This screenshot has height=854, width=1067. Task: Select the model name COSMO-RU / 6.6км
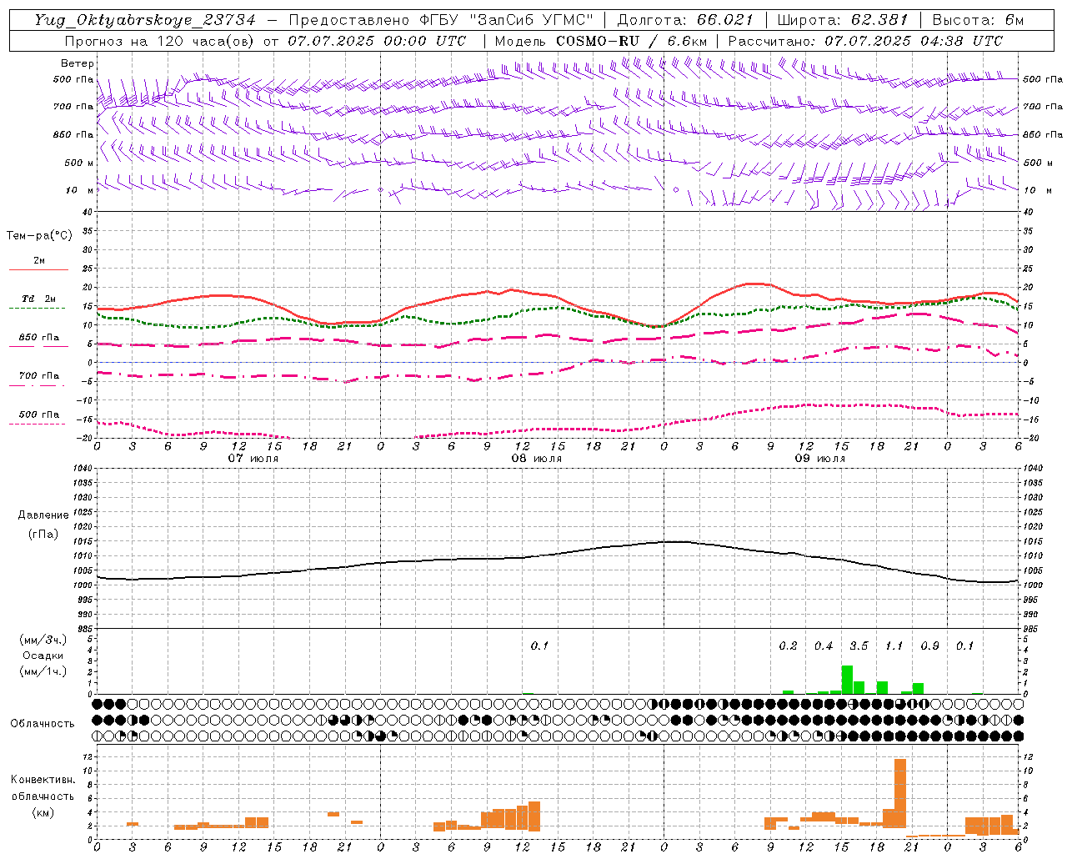(631, 41)
